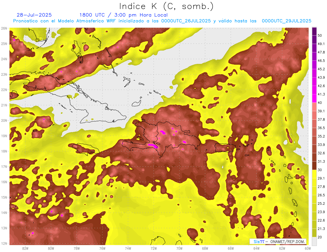Image resolution: width=327 pixels, height=252 pixels.
Task: Click the "12N" latitude label
Action: coord(4,243)
